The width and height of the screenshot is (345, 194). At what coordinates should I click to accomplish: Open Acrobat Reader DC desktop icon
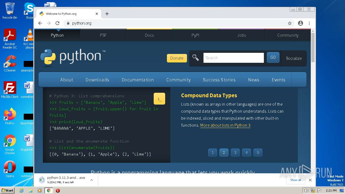coord(10,39)
